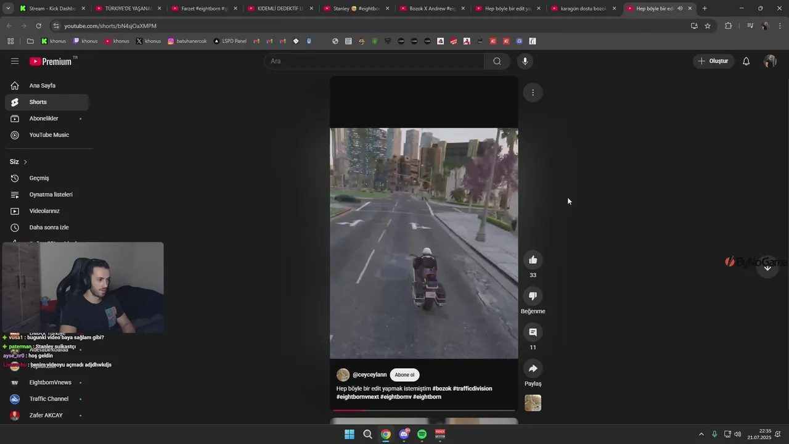Open Spotify from the taskbar
Image resolution: width=789 pixels, height=444 pixels.
pos(422,434)
